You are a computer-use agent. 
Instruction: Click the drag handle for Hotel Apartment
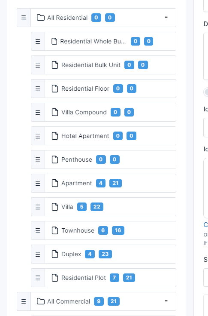click(38, 136)
